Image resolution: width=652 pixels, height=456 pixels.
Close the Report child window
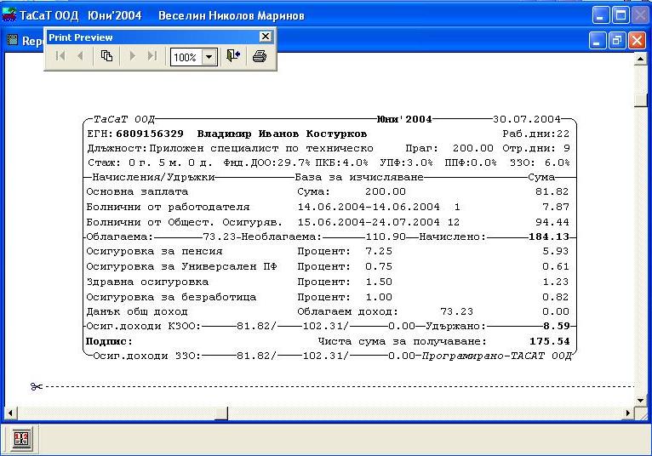click(637, 41)
